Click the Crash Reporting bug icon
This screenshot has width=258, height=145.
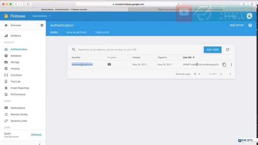(x=6, y=88)
